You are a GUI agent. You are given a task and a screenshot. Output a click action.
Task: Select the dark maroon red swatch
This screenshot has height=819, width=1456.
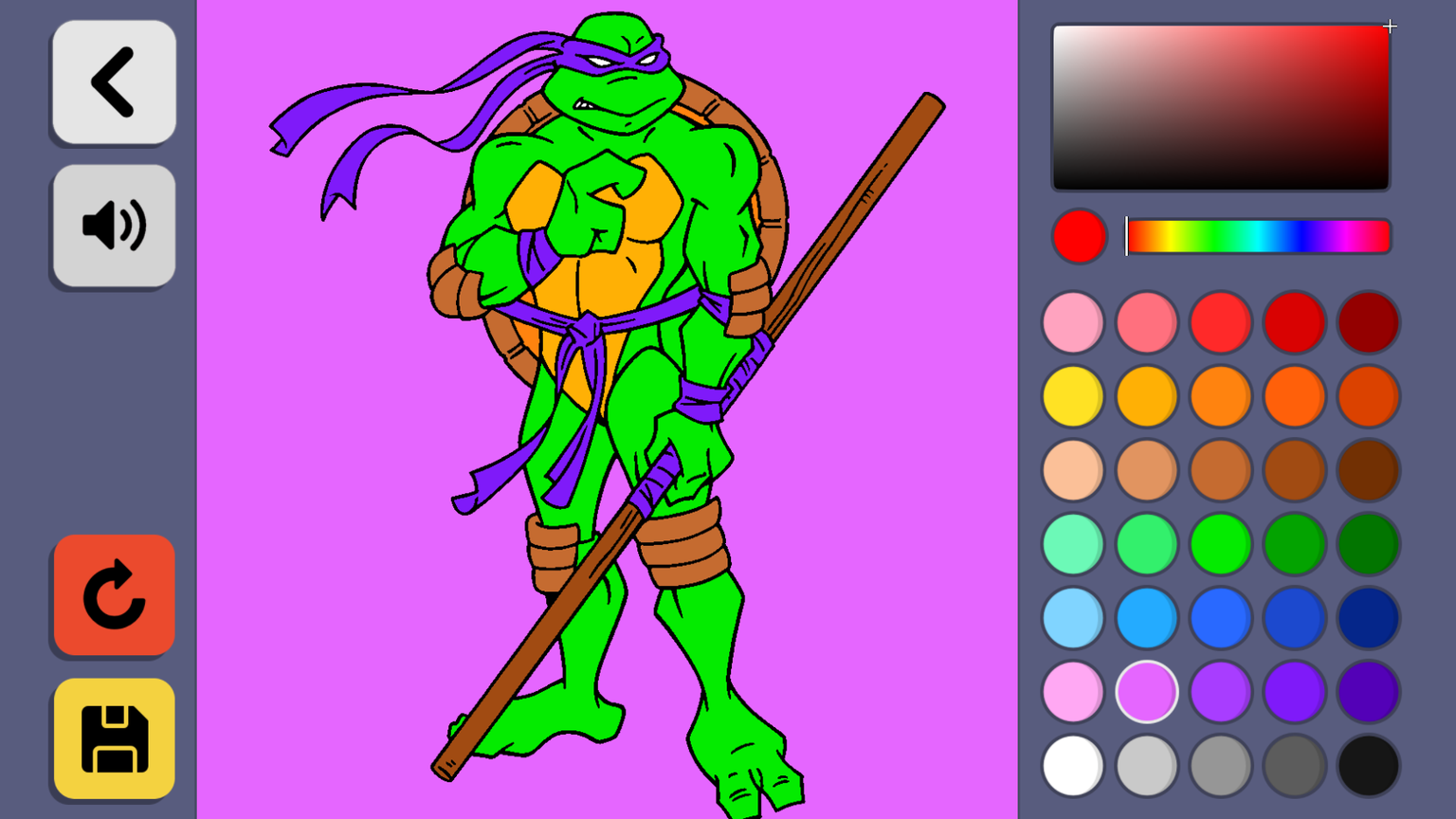[x=1368, y=322]
